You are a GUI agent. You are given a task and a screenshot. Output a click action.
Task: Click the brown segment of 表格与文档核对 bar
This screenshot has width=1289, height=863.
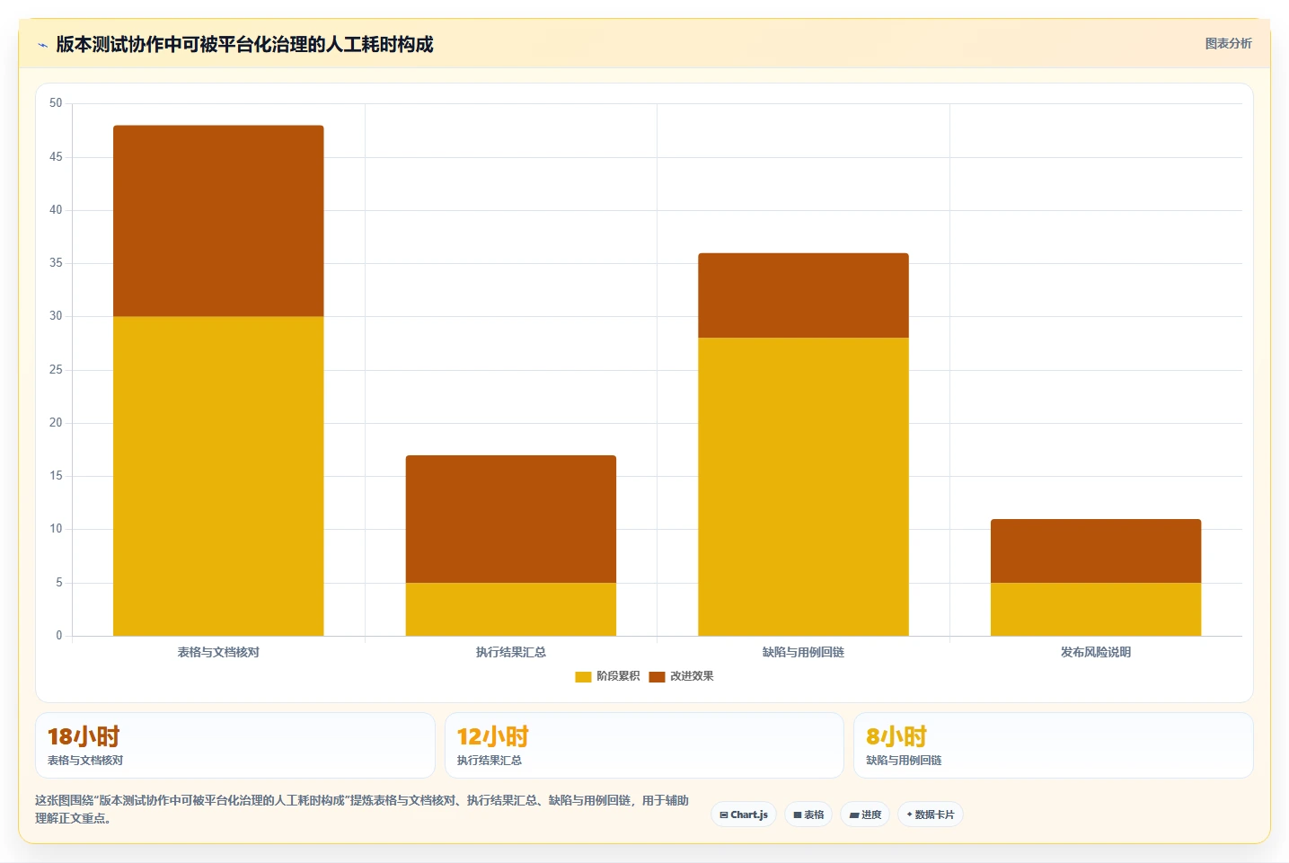click(x=218, y=221)
